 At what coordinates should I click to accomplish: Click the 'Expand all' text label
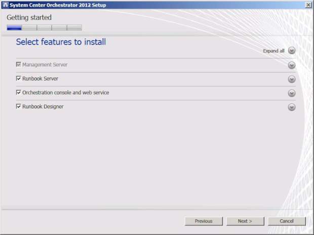tap(273, 51)
